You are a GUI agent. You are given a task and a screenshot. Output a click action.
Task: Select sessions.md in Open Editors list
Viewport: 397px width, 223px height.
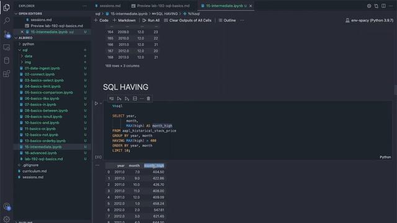[x=41, y=20]
